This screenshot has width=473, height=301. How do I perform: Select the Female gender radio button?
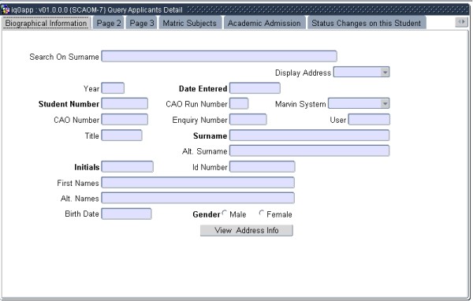[262, 214]
